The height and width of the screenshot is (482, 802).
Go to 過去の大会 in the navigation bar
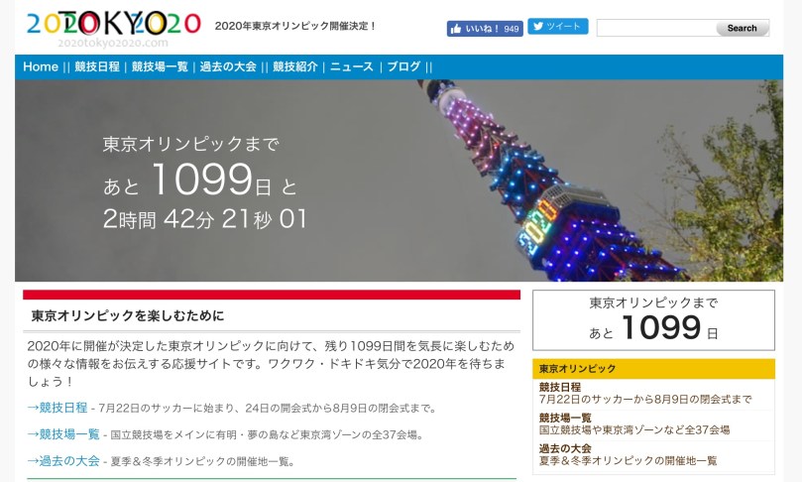(x=228, y=66)
